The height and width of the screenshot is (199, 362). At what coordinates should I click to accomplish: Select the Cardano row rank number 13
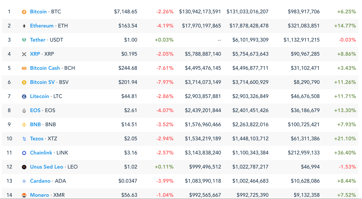point(9,181)
